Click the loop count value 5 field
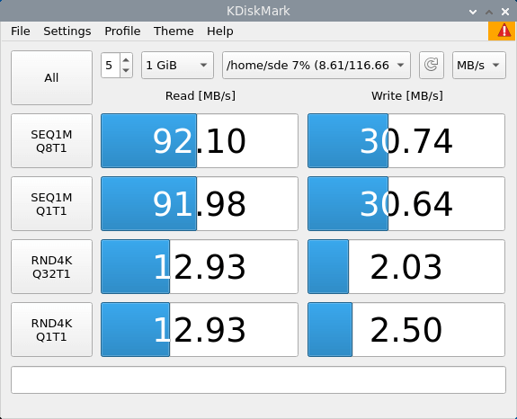This screenshot has width=517, height=419. point(111,65)
